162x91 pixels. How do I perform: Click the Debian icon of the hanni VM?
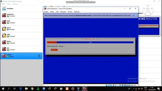coord(4,42)
